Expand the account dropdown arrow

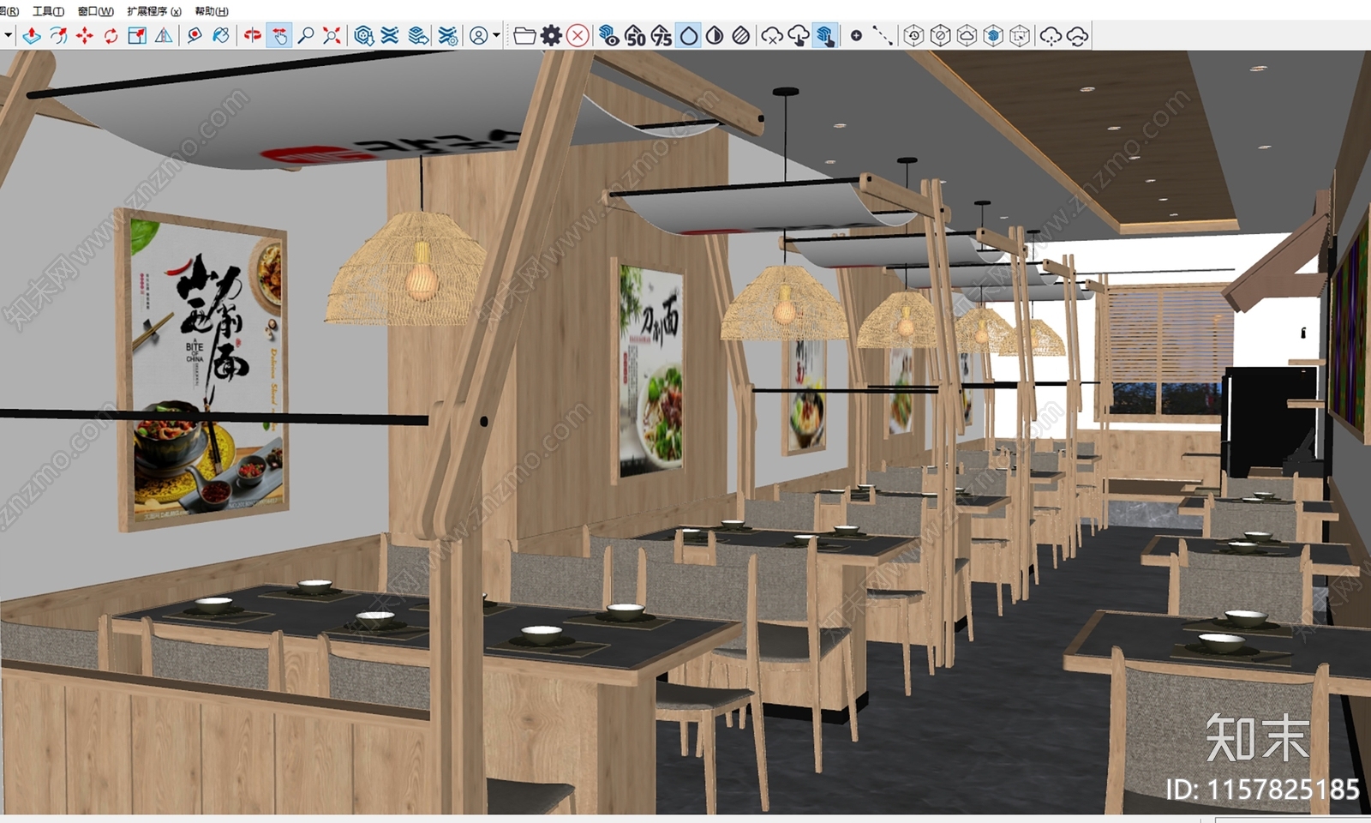pos(496,35)
